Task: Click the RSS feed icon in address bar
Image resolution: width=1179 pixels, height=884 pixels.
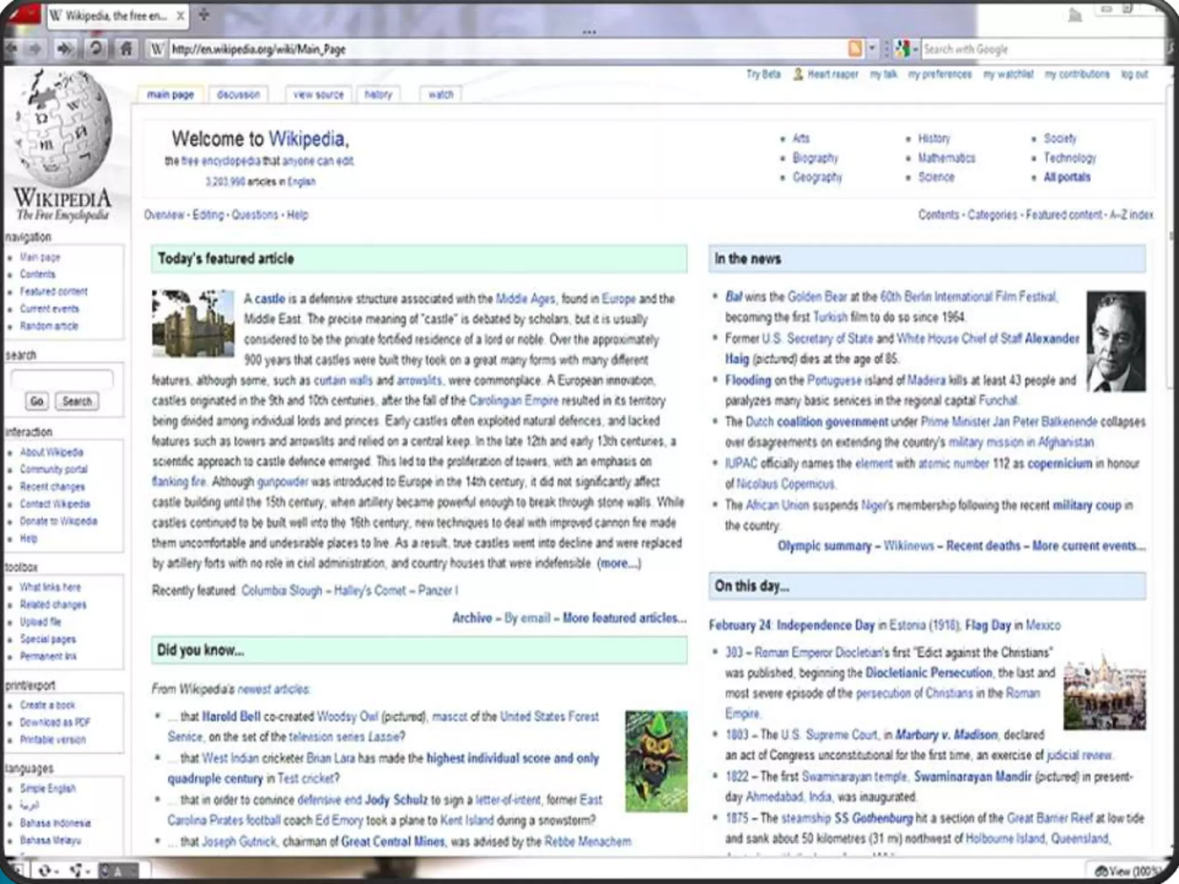Action: pos(855,49)
